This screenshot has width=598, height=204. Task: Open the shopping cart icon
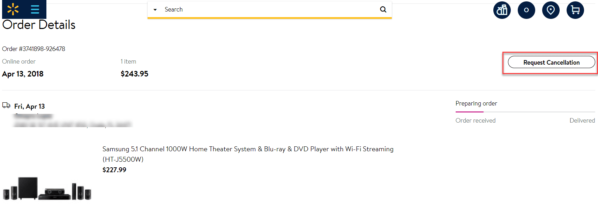[575, 10]
